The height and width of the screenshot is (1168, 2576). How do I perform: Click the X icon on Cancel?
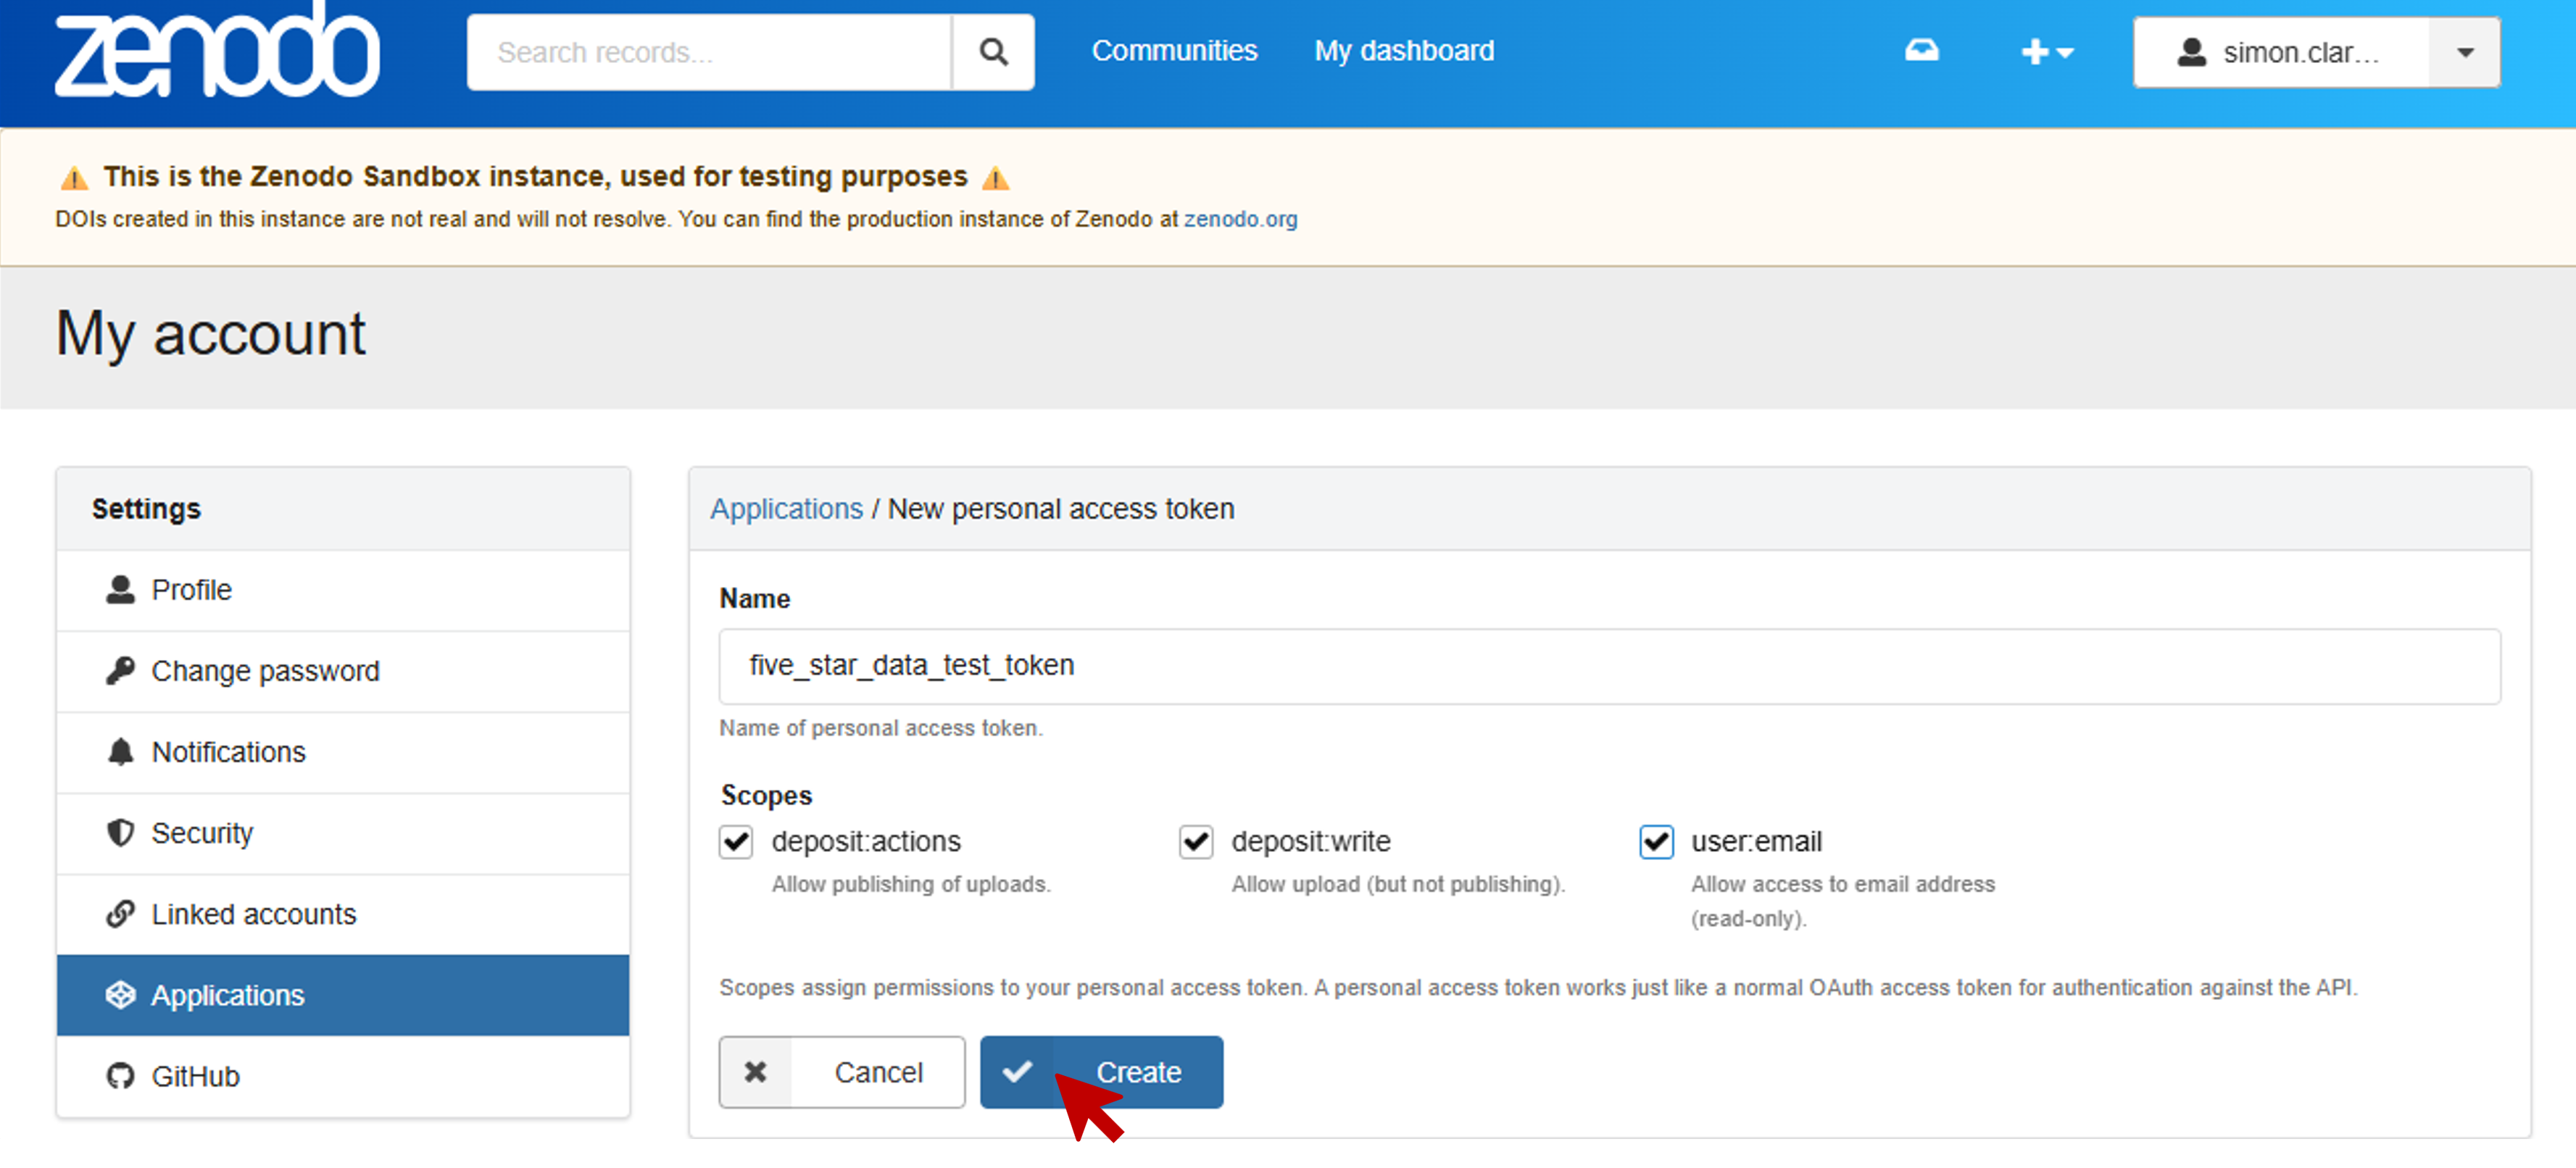755,1072
